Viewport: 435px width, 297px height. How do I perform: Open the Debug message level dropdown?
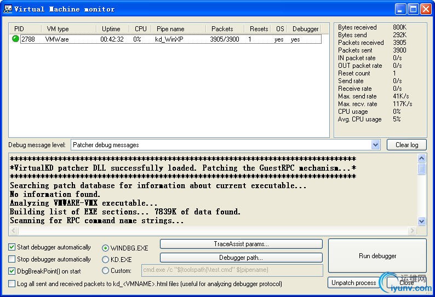pyautogui.click(x=375, y=145)
